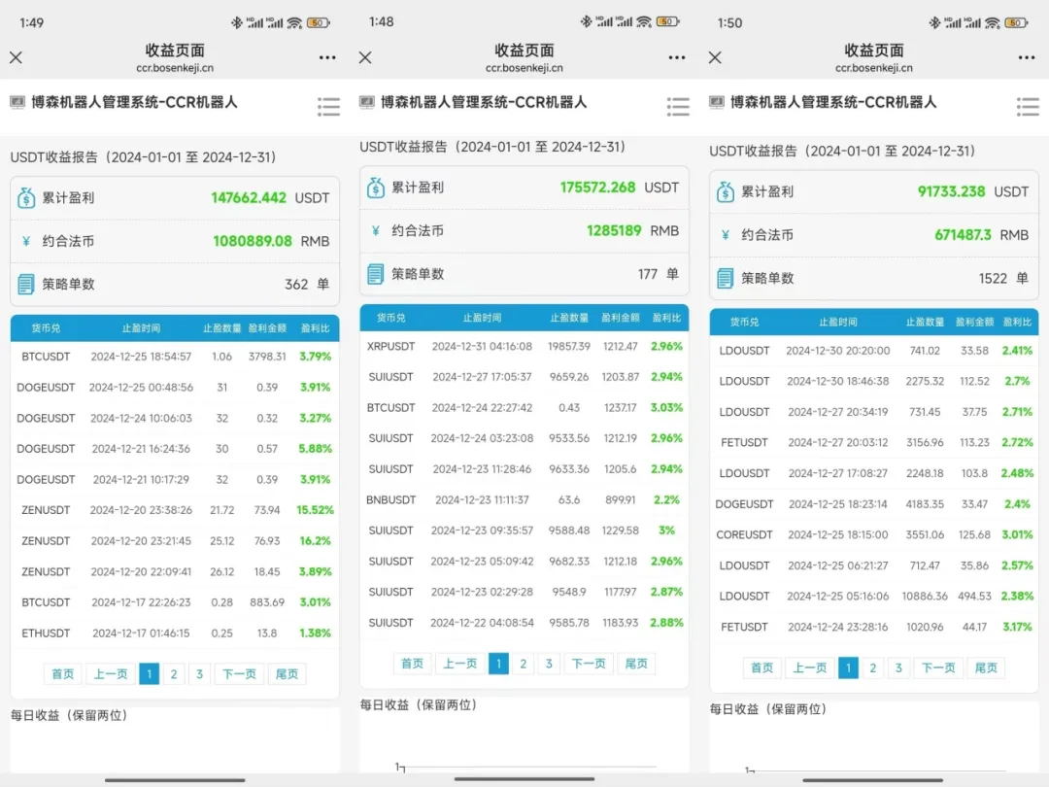Open the three-dot menu on the left phone
The height and width of the screenshot is (787, 1049).
327,57
